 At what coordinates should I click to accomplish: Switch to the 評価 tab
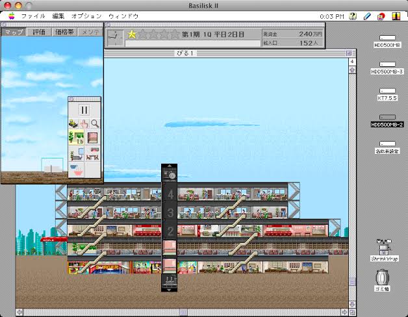(39, 32)
